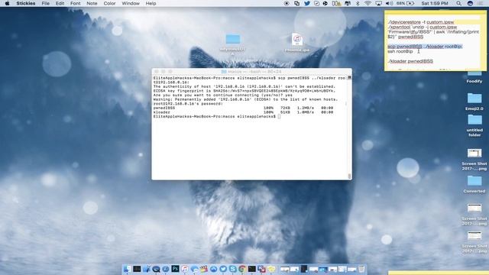Click the screen recording status icon
Screen dimensions: 489x275
point(287,3)
